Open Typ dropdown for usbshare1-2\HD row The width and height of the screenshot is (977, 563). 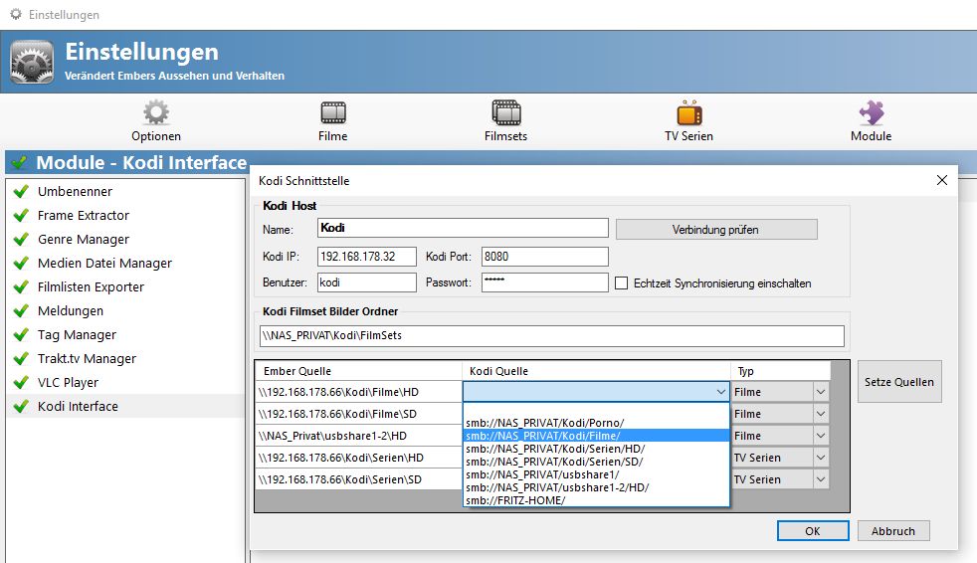(821, 436)
